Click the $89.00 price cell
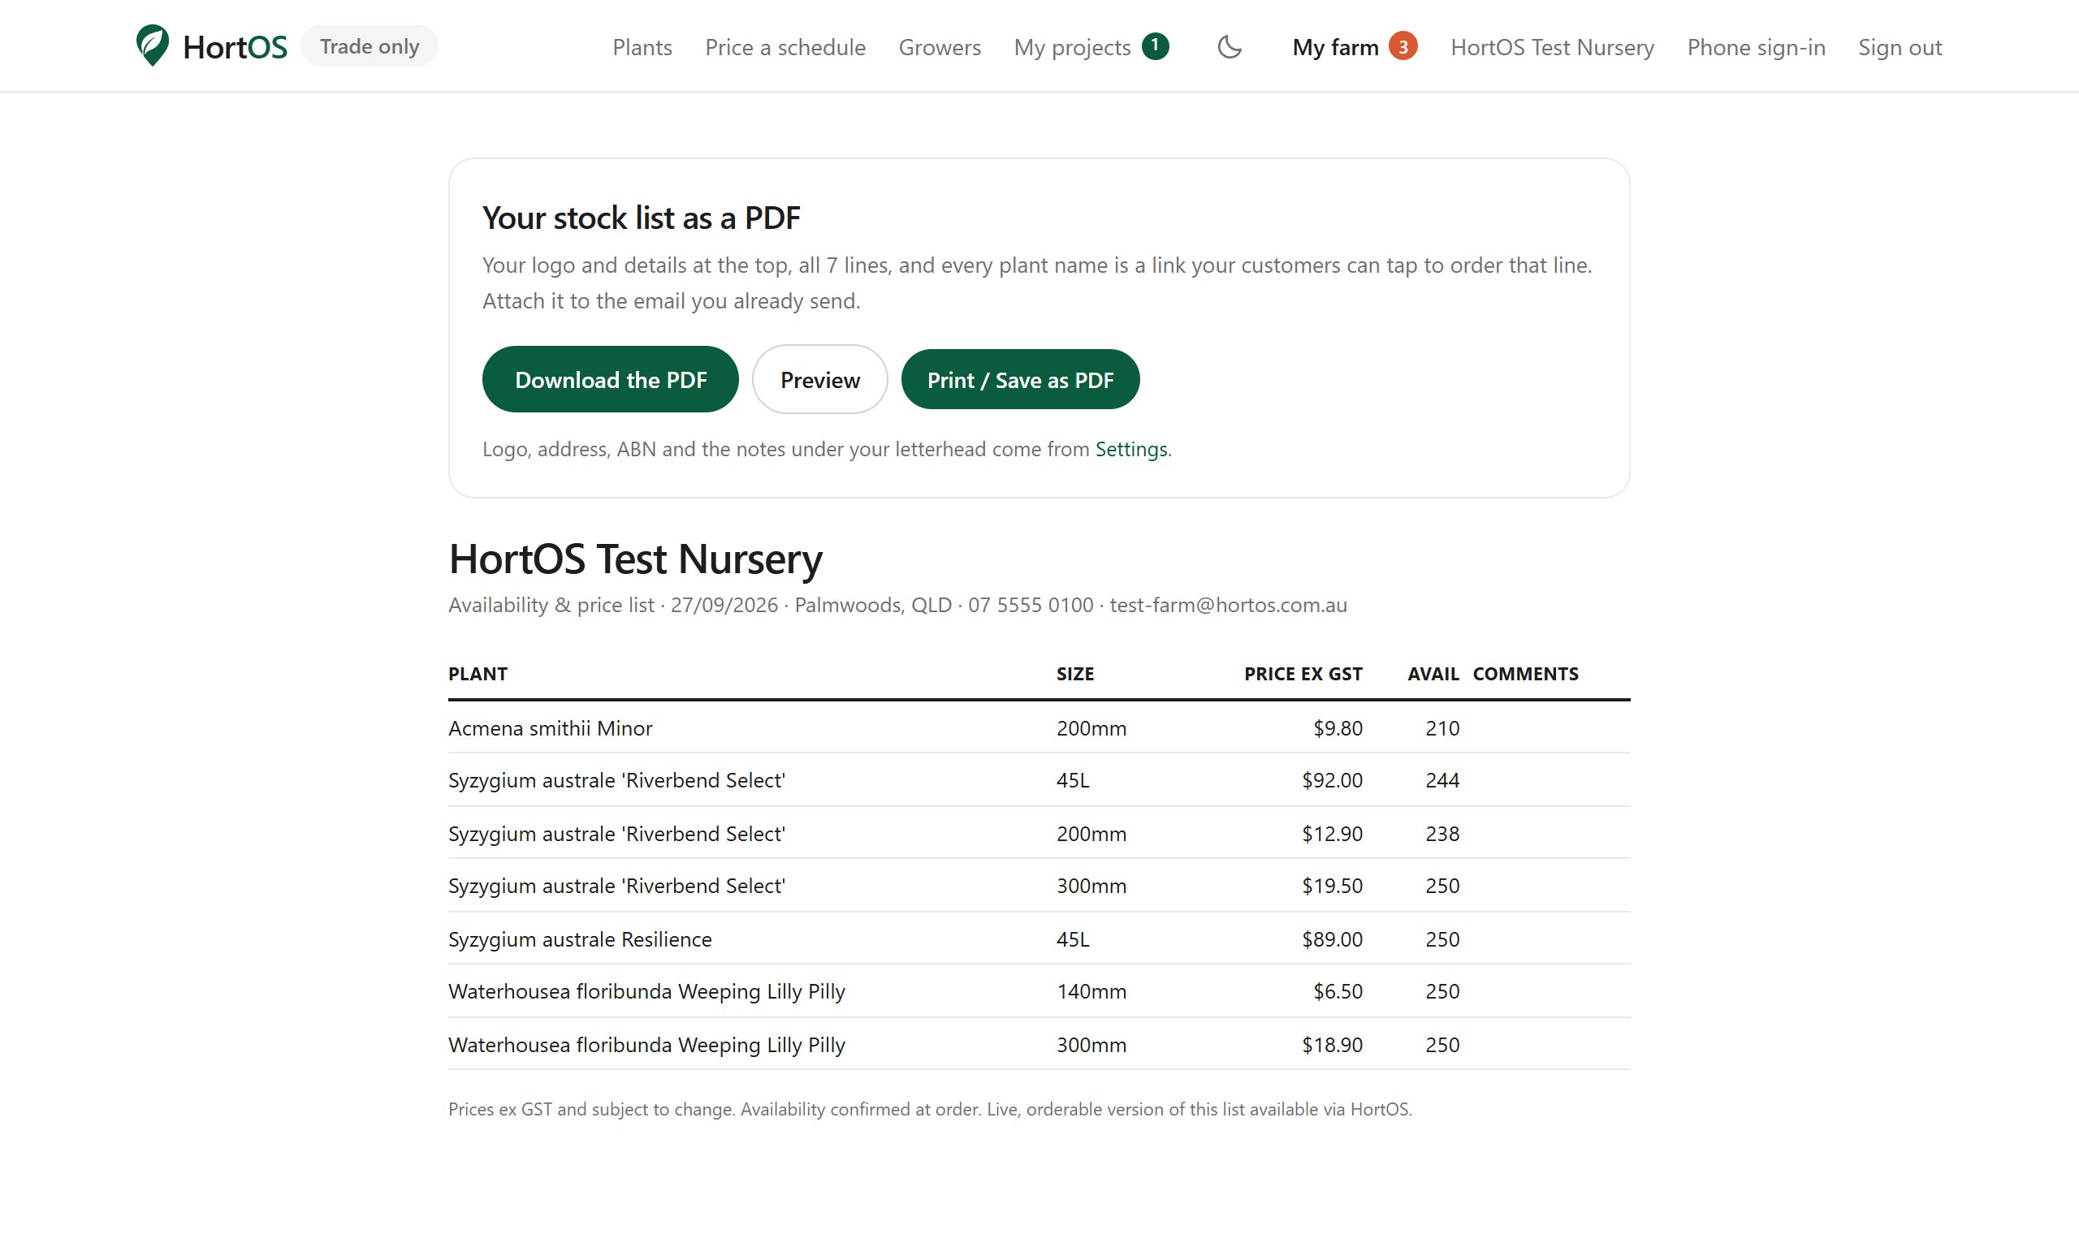2079x1234 pixels. pyautogui.click(x=1332, y=938)
